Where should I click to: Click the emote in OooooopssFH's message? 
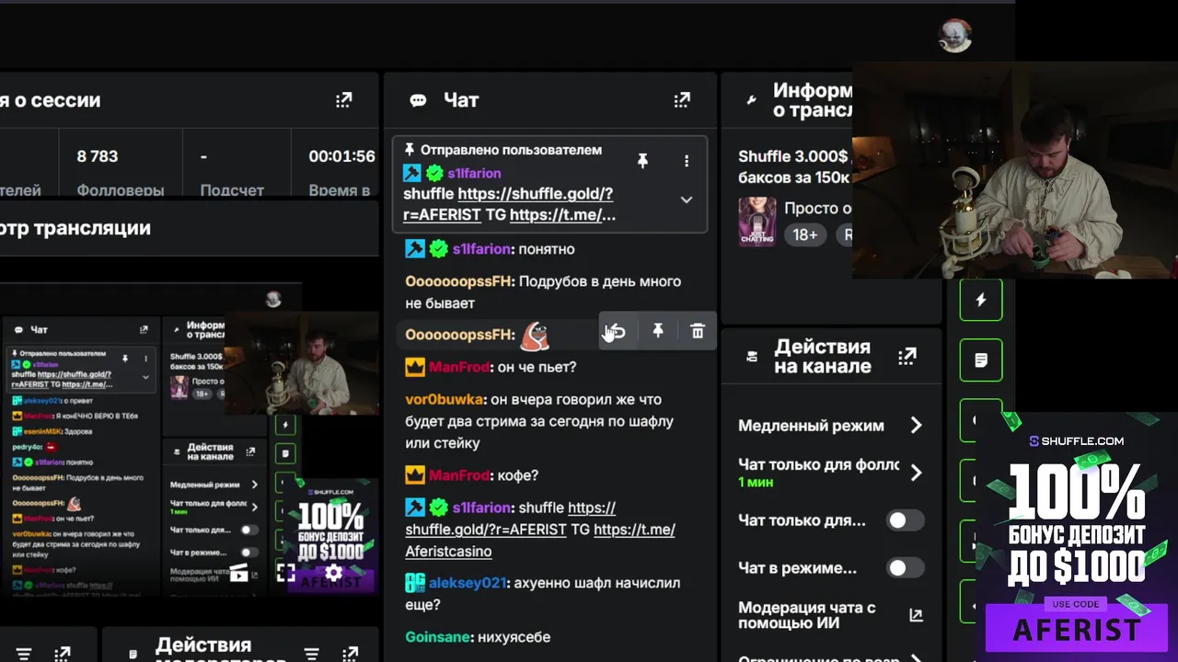pos(535,336)
